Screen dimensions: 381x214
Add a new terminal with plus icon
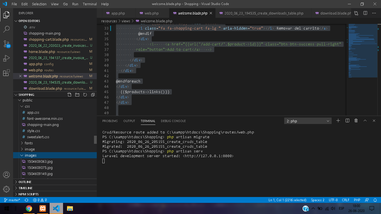(338, 121)
